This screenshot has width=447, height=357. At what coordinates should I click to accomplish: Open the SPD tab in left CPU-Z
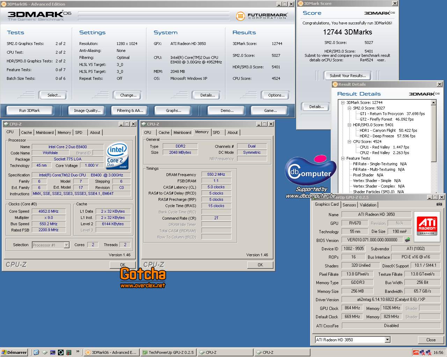tap(79, 132)
